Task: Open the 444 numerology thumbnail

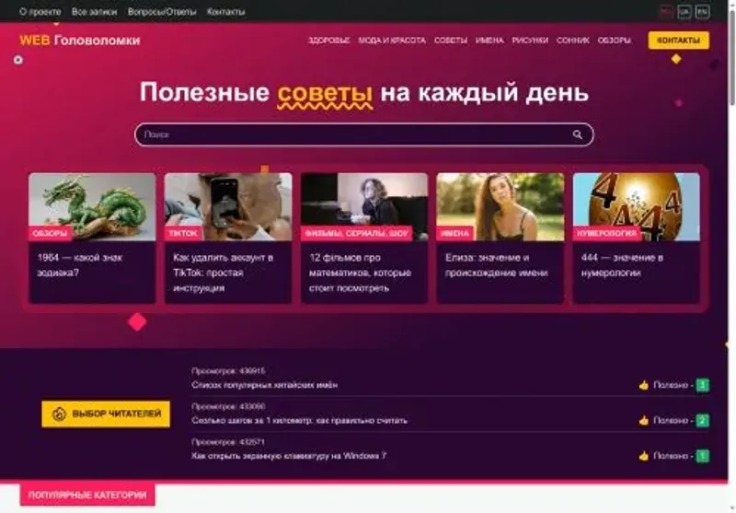Action: pos(637,206)
